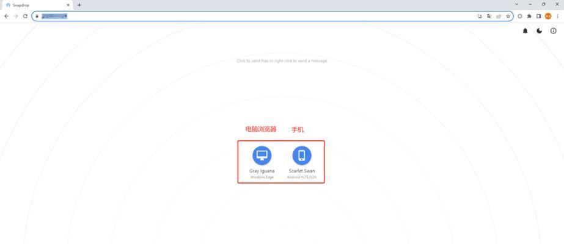Reload the Snapdrop page

(25, 16)
